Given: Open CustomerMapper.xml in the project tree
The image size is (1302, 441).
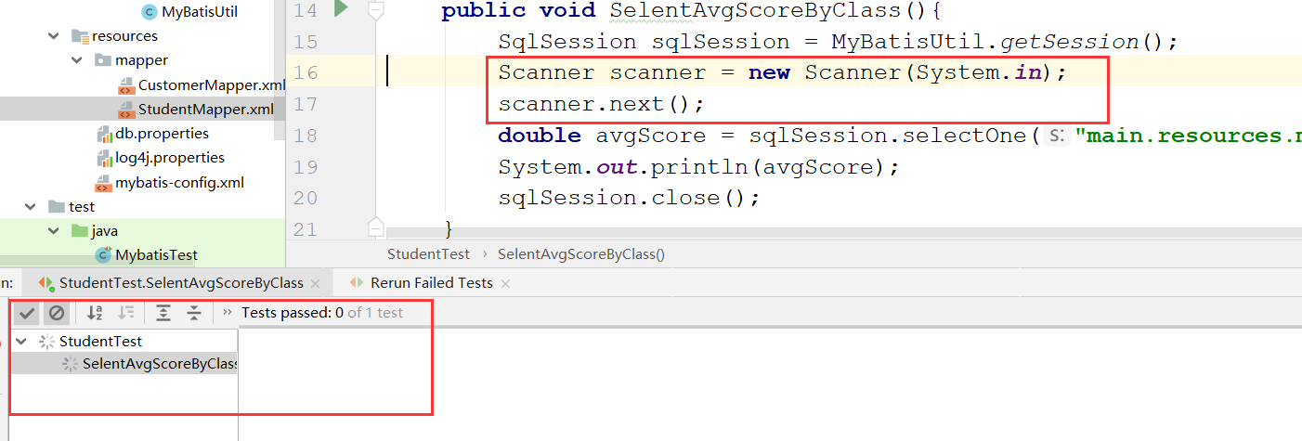Looking at the screenshot, I should [212, 85].
